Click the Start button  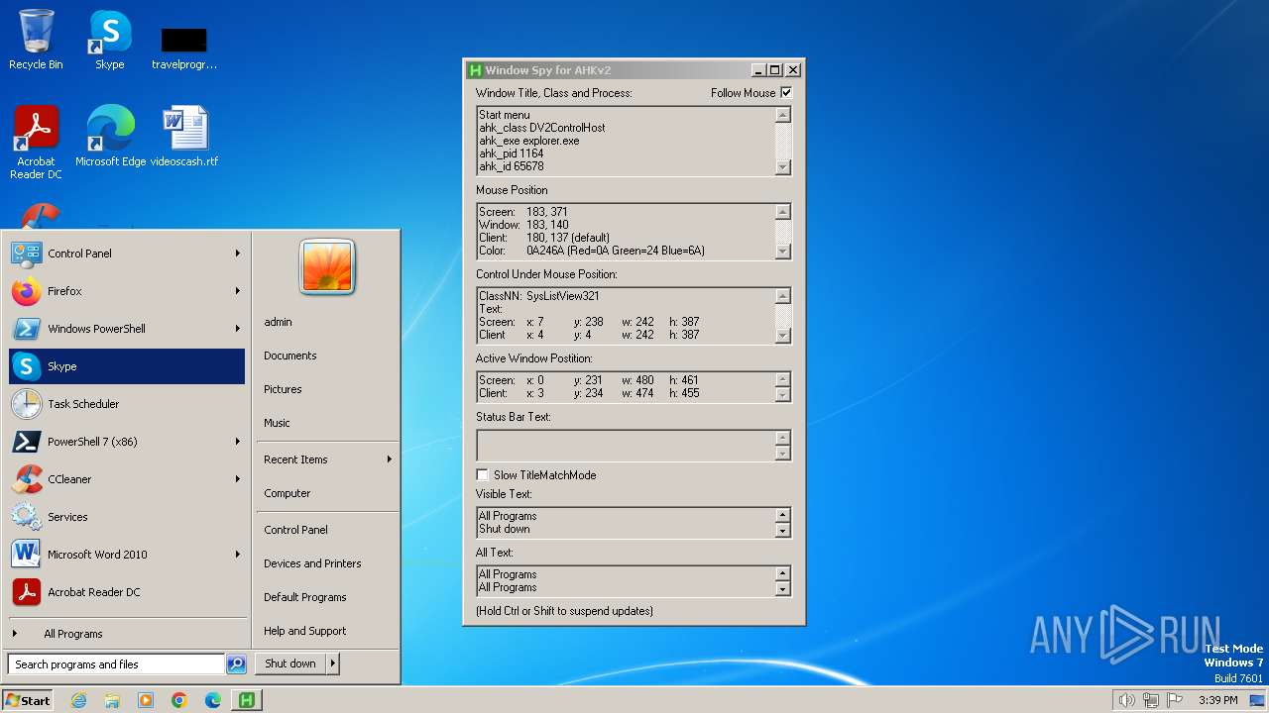28,700
